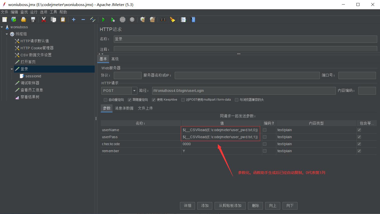Clear all results with double-gear broom icon
Screen dimensions: 380x214
coord(152,20)
